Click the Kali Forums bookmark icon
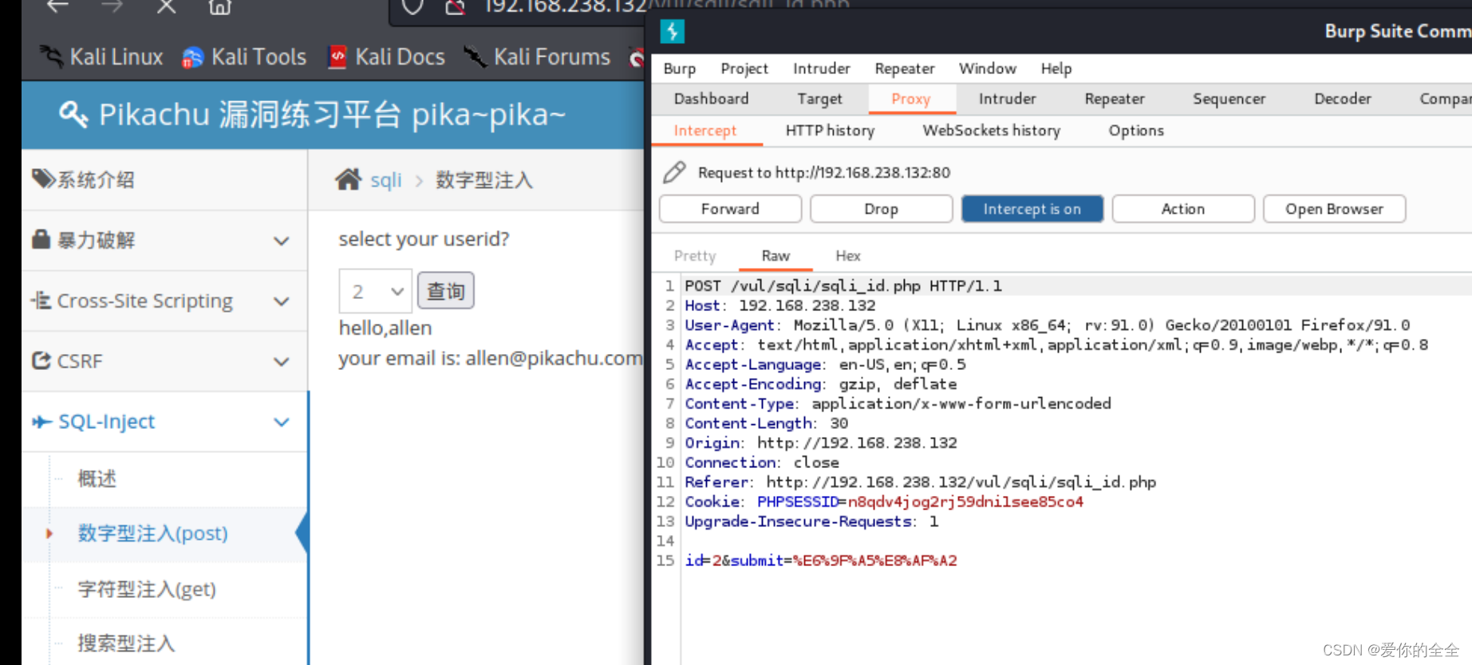This screenshot has width=1472, height=665. 475,57
